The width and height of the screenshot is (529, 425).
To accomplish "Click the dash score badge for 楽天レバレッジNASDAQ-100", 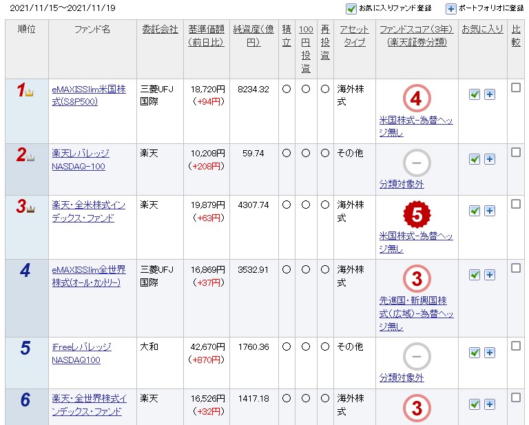I will 417,163.
